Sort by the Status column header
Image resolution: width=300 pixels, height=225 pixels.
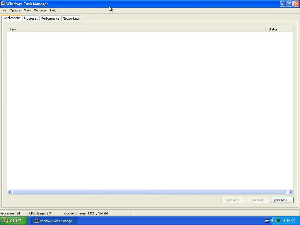click(x=279, y=29)
